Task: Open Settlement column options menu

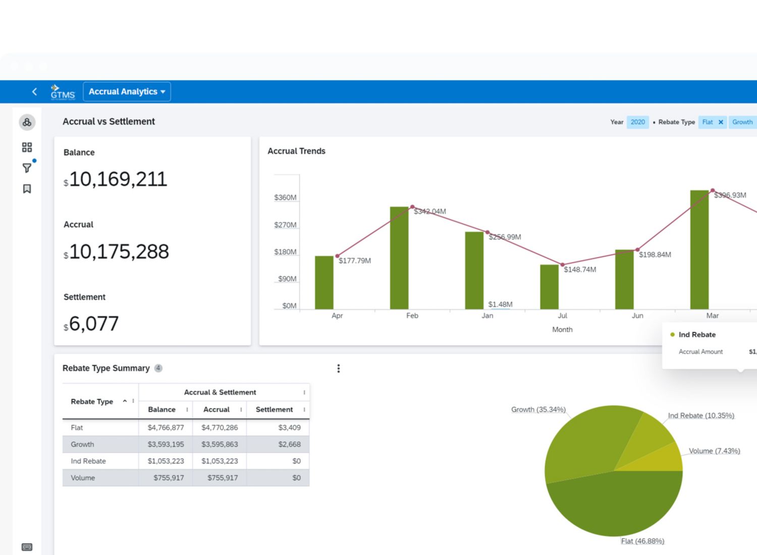Action: click(x=304, y=410)
